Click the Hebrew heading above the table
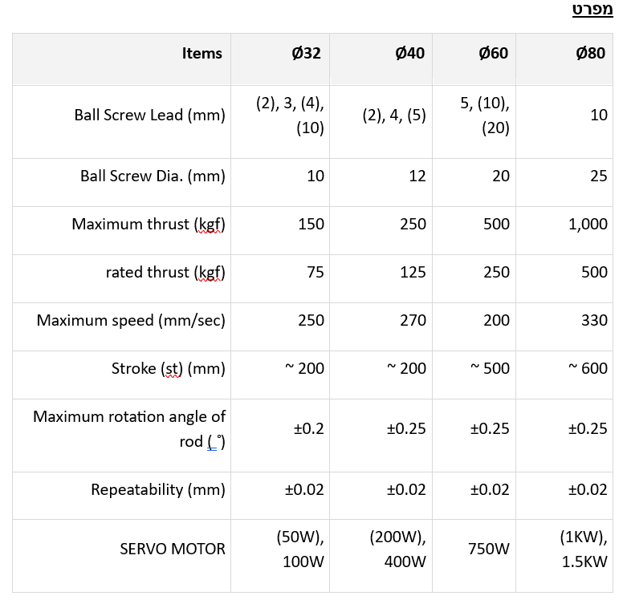This screenshot has width=627, height=600. point(592,10)
